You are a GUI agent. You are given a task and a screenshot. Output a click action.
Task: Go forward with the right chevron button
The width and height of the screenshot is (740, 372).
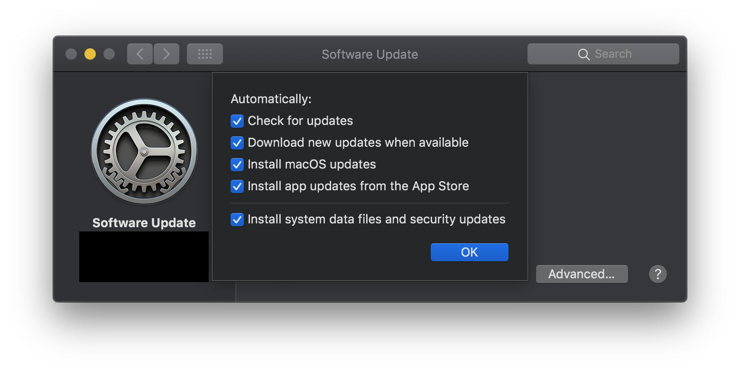(x=166, y=54)
